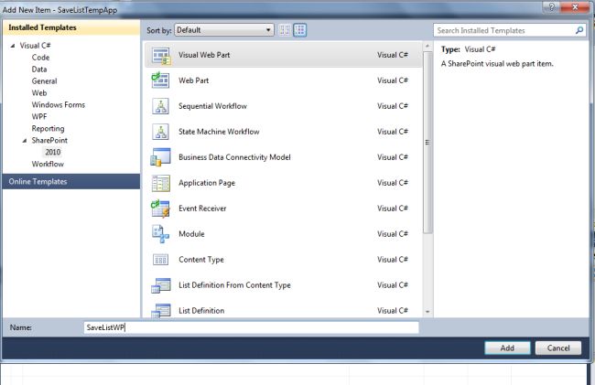Select List Definition From Content Type label
The image size is (595, 385).
pyautogui.click(x=234, y=285)
